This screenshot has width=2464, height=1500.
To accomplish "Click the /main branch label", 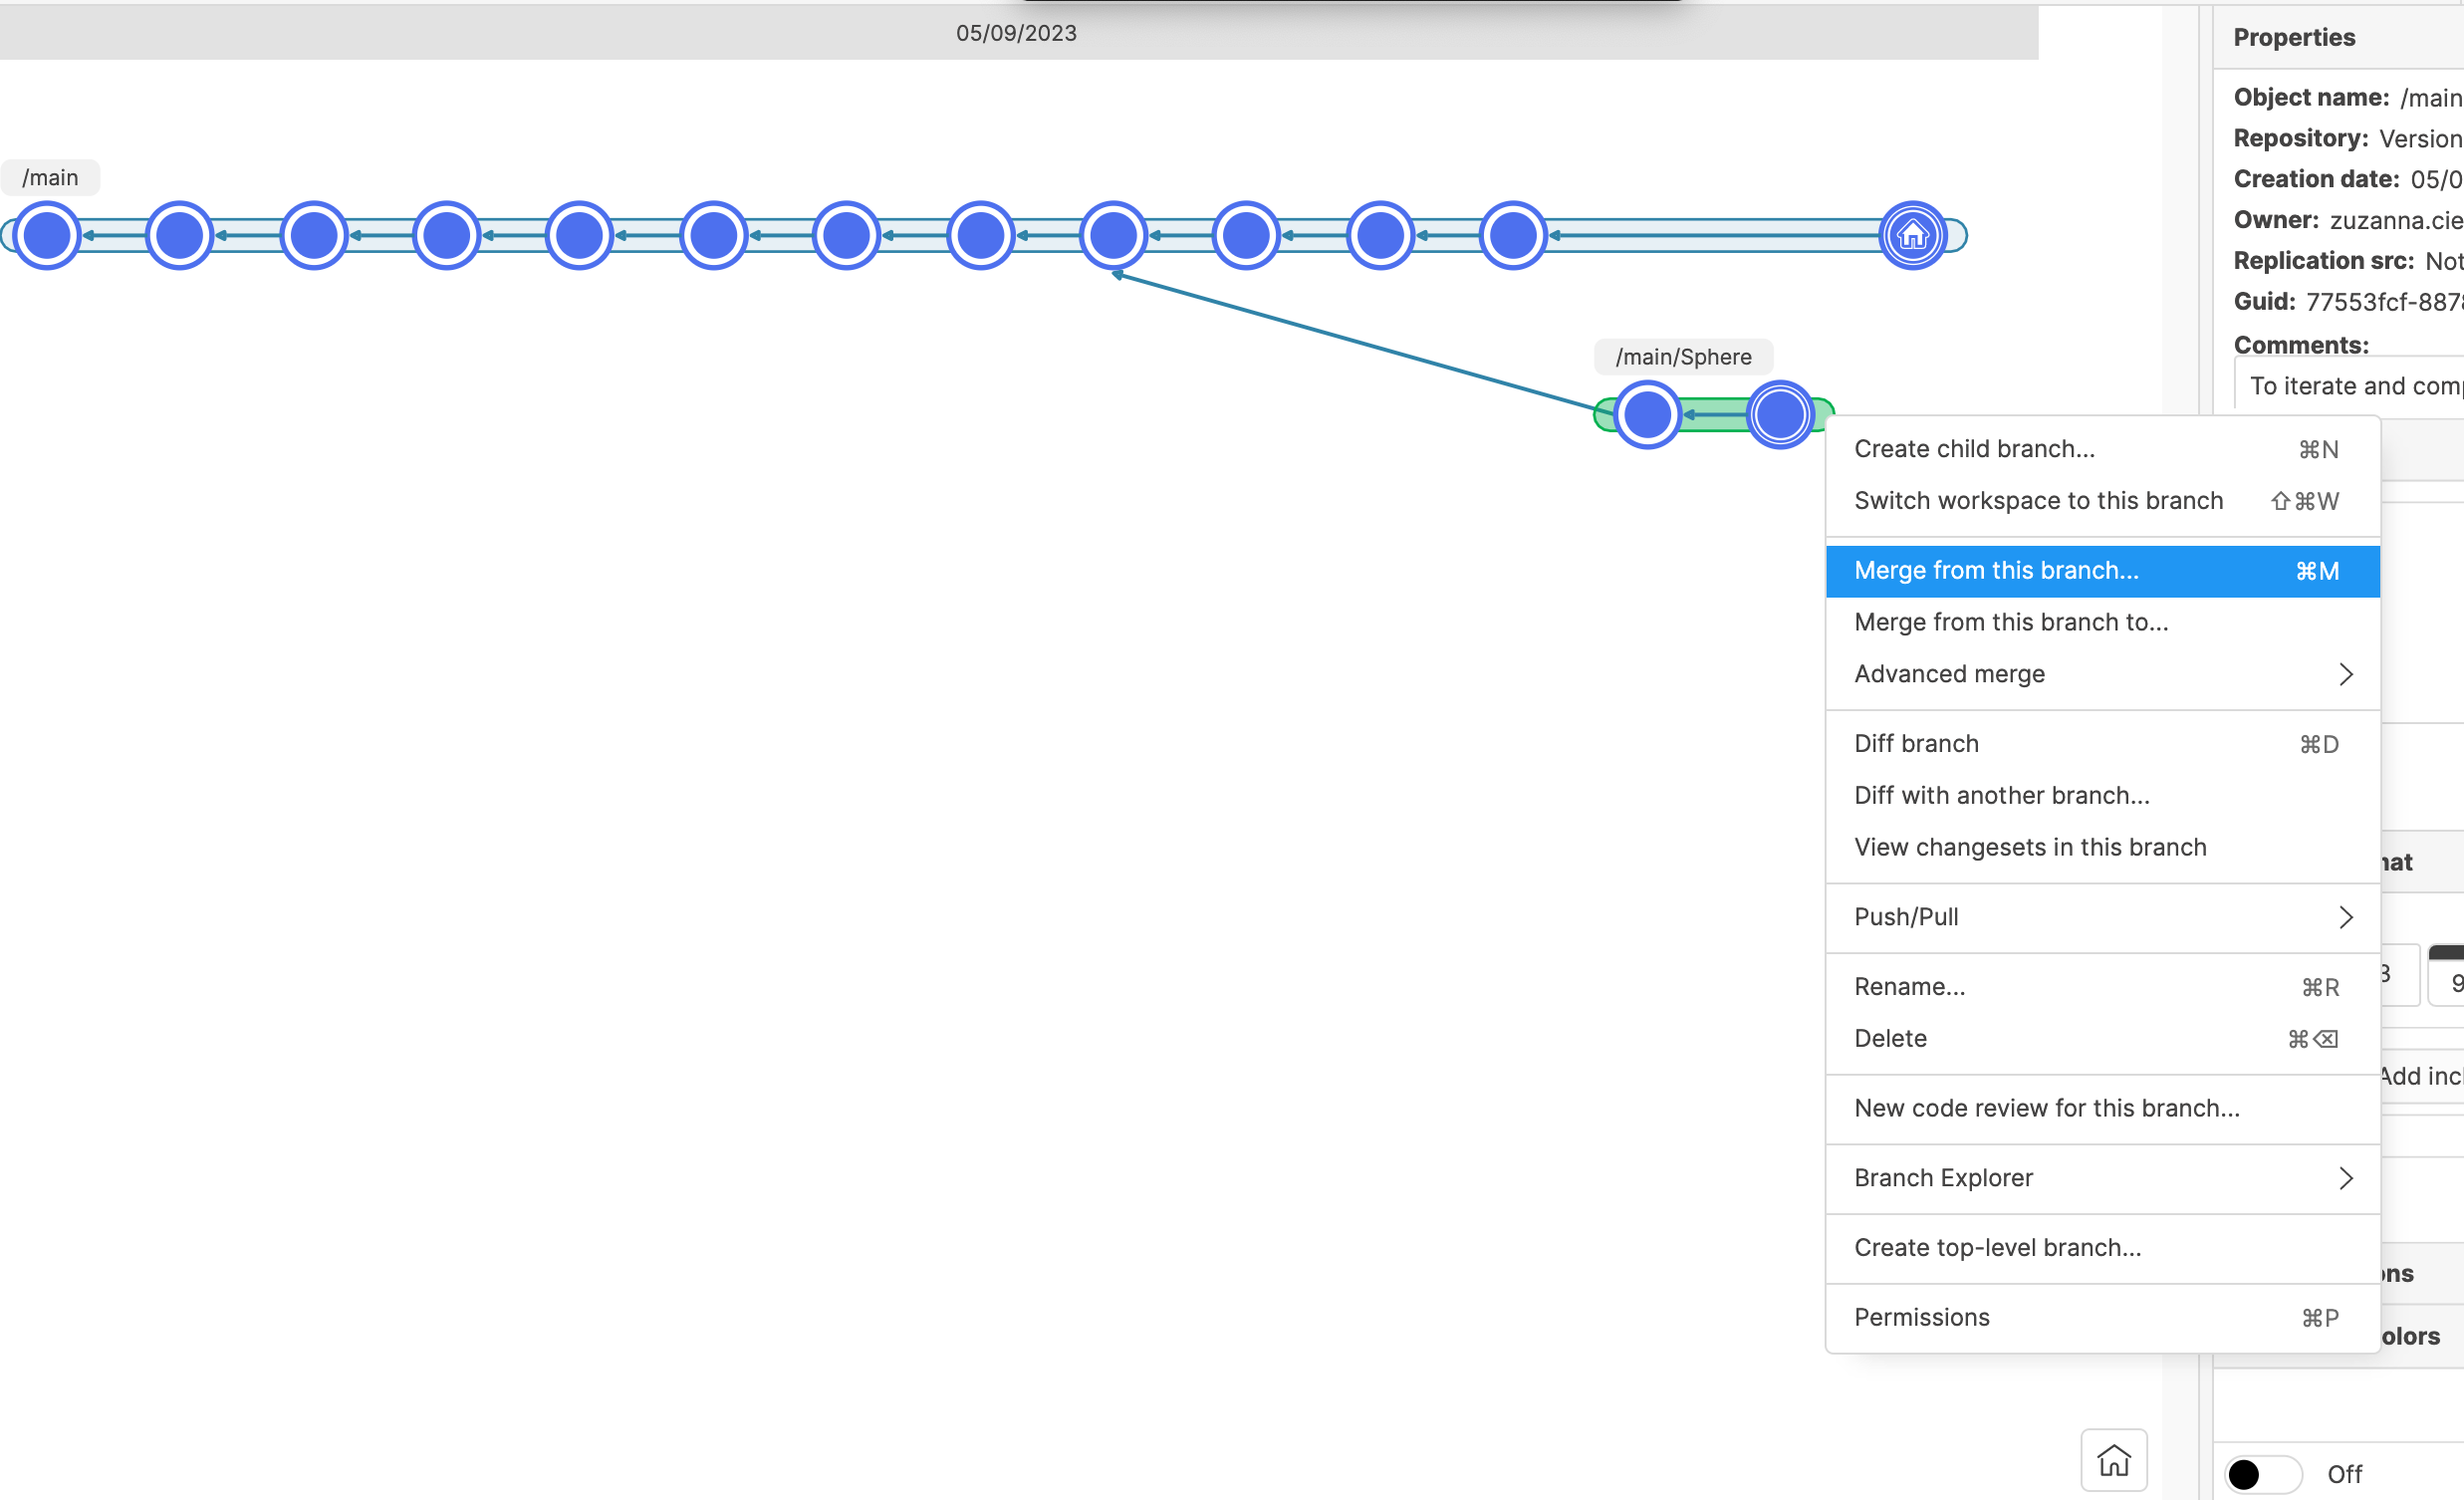I will (x=50, y=178).
